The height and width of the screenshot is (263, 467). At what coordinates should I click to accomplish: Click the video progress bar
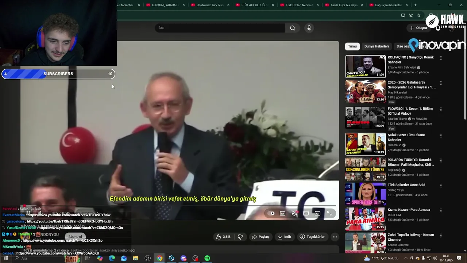179,206
